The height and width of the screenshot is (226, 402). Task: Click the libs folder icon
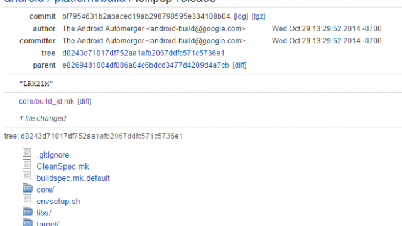(x=28, y=211)
